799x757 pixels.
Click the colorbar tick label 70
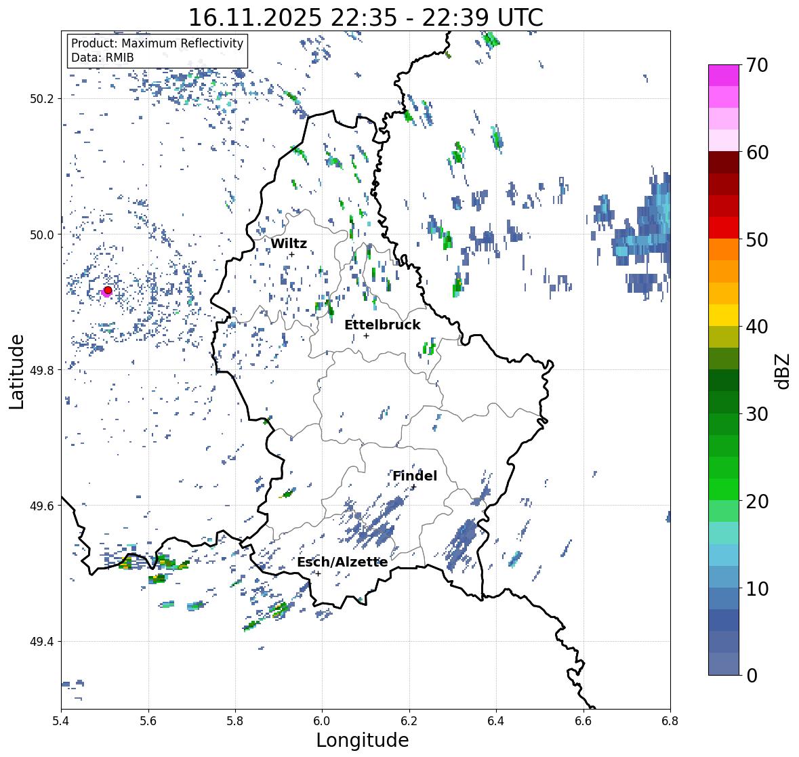point(757,65)
